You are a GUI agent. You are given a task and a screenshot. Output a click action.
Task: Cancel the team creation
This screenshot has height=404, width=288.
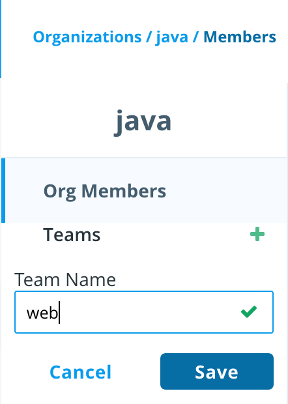click(x=81, y=372)
